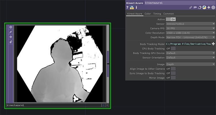
Task: Open the Color Resolution dropdown
Action: pos(190,33)
